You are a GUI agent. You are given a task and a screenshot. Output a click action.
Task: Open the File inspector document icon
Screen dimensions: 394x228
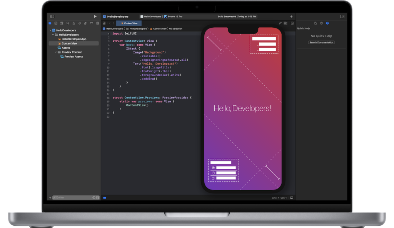tap(316, 22)
